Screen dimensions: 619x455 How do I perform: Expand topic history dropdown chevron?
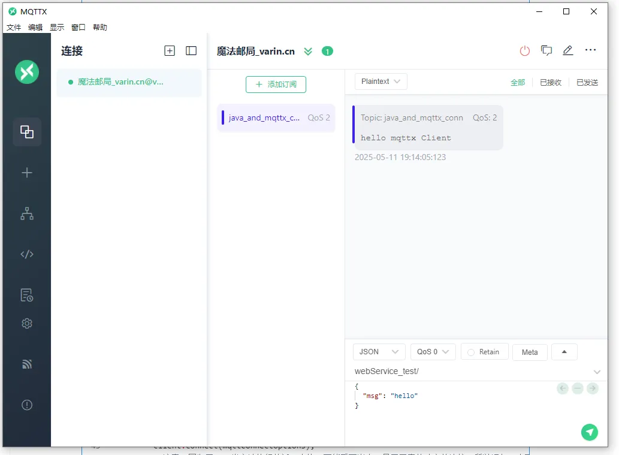pos(597,372)
